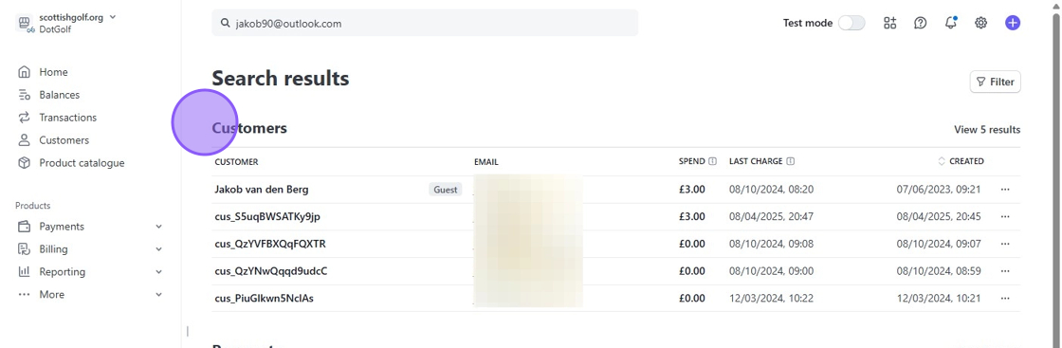Open Transactions in sidebar
The image size is (1062, 348).
coord(67,118)
